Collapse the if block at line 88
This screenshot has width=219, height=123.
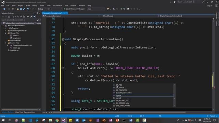(x=63, y=68)
